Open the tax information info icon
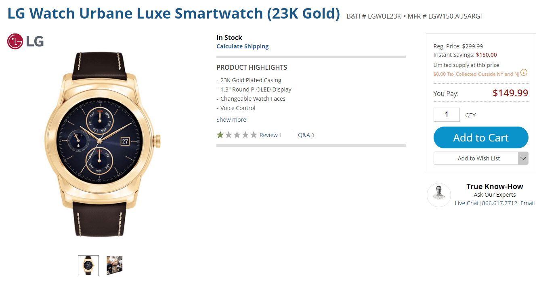 [x=524, y=73]
